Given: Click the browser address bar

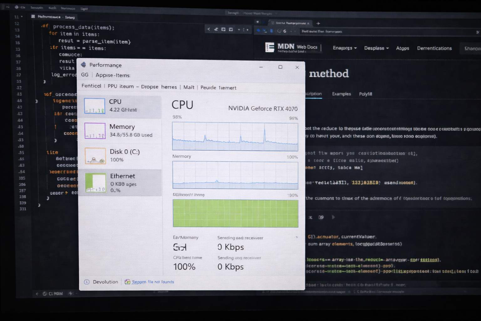Looking at the screenshot, I should 386,31.
